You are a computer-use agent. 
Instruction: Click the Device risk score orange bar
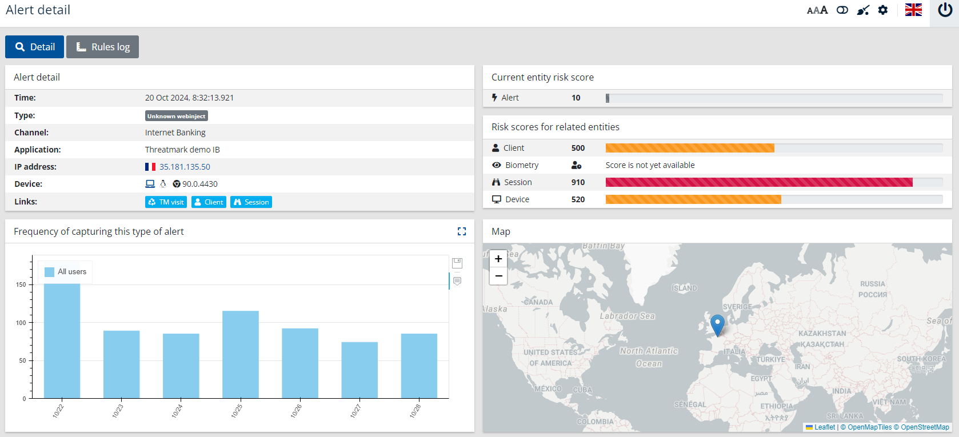point(693,199)
